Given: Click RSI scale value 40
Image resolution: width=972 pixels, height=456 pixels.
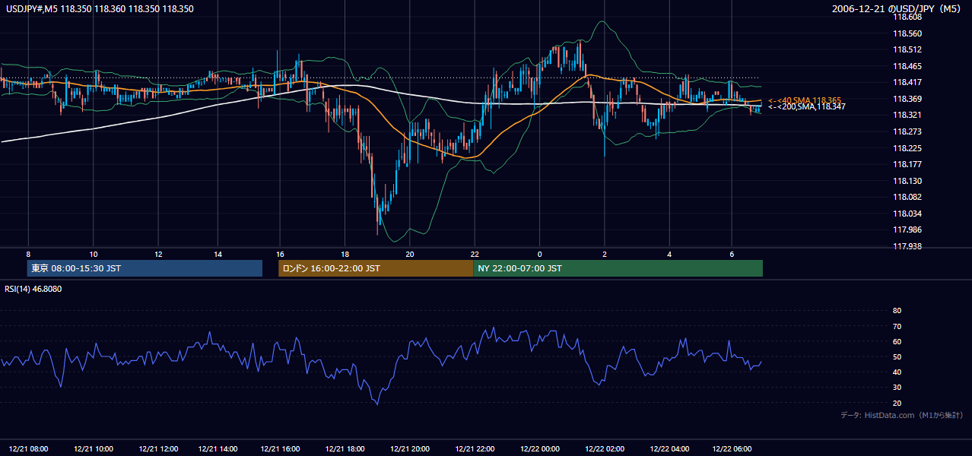Looking at the screenshot, I should (x=897, y=372).
